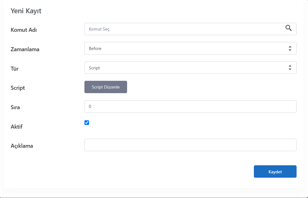Image resolution: width=308 pixels, height=198 pixels.
Task: Click the Açıklama label
Action: pyautogui.click(x=22, y=146)
